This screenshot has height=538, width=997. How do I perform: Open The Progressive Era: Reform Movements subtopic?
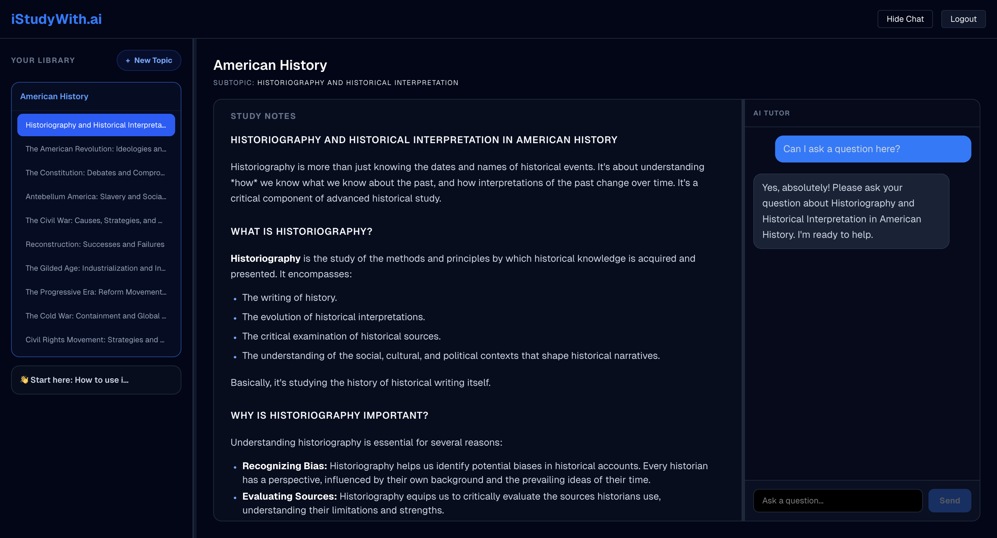[96, 292]
